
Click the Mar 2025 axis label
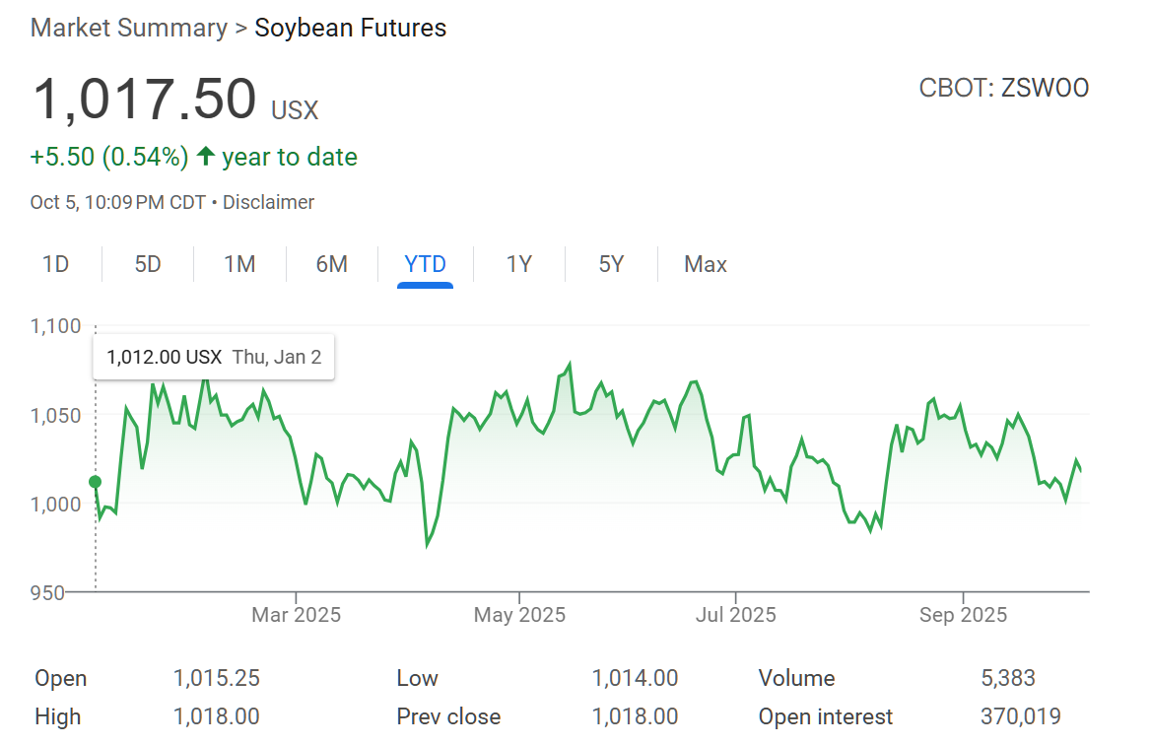click(x=296, y=615)
